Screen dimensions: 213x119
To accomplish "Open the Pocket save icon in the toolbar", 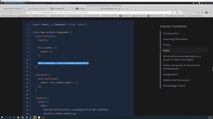I will 198,13.
